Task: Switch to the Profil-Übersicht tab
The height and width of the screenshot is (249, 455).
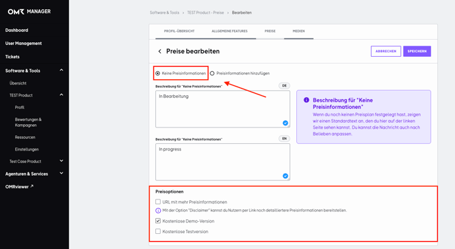Action: point(179,31)
